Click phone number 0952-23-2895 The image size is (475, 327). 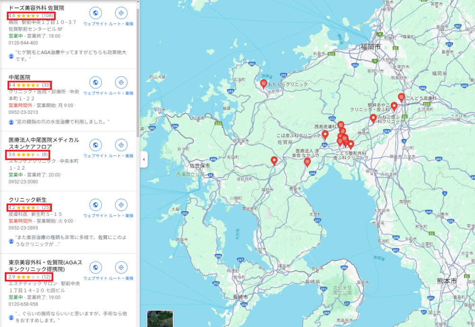click(x=23, y=228)
